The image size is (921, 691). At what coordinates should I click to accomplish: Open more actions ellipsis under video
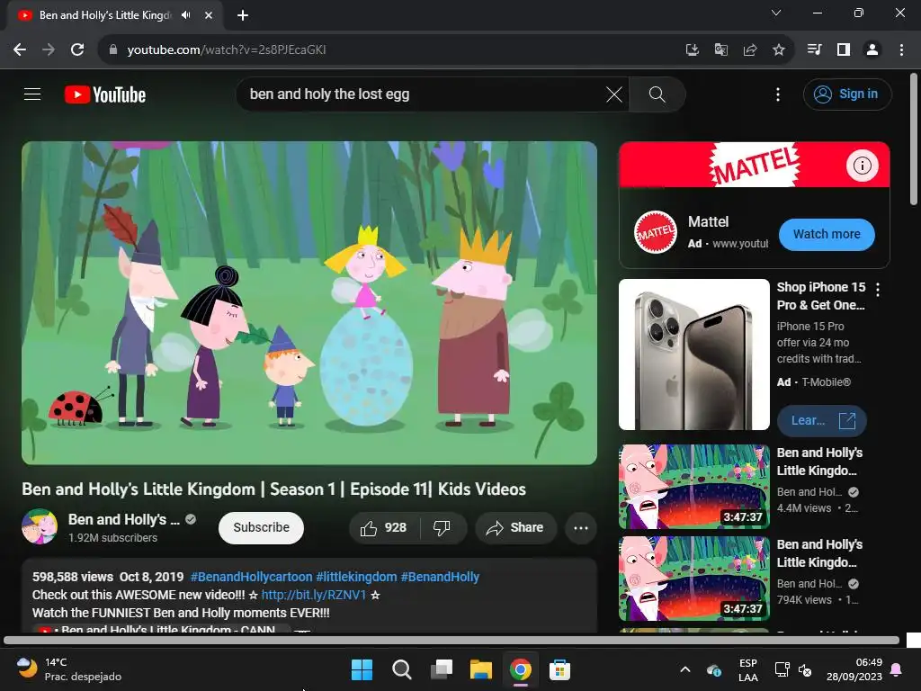[580, 527]
